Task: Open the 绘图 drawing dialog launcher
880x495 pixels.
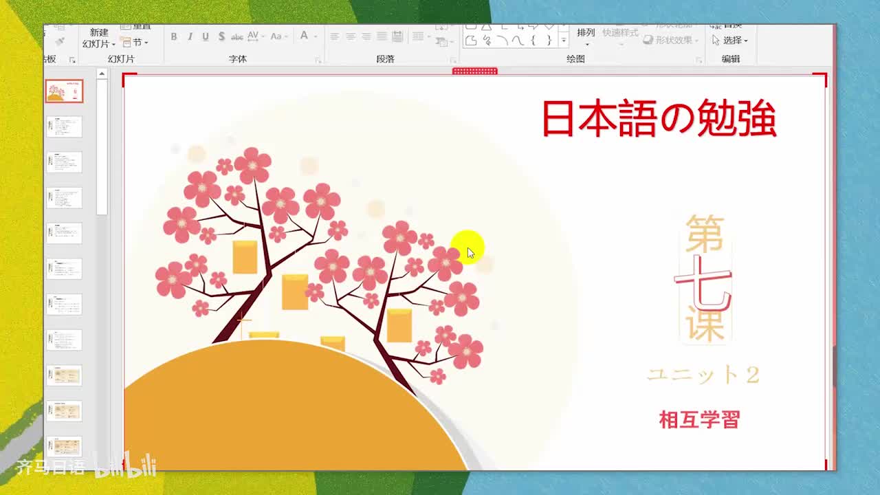Action: 700,60
